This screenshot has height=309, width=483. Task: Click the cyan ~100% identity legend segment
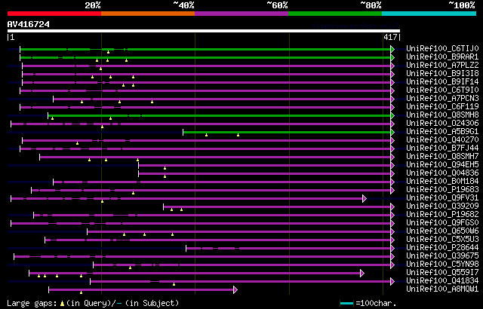click(429, 14)
